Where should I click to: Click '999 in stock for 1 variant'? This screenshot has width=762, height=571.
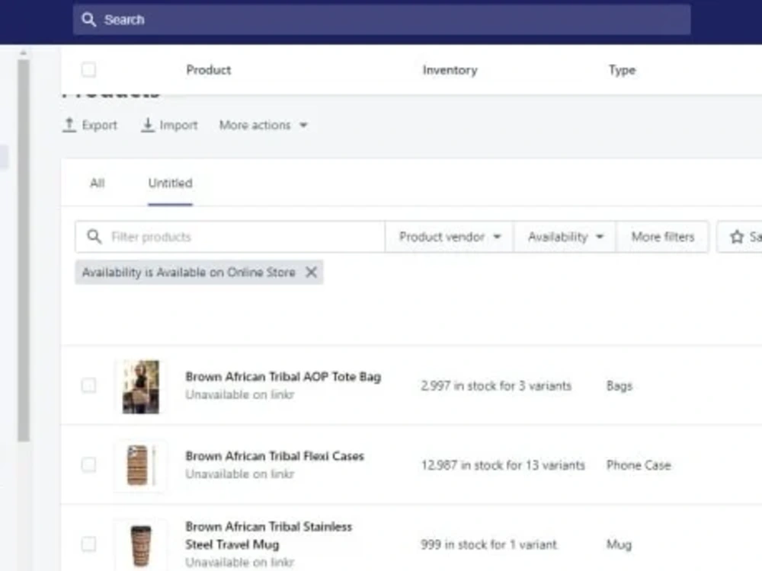[x=488, y=544]
